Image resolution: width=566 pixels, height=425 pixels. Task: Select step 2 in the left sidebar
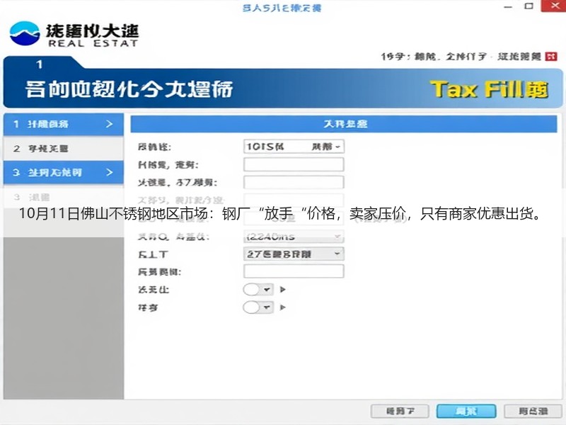[64, 149]
